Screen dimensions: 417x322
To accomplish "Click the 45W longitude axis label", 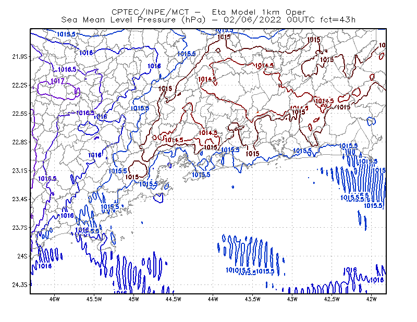I will click(x=134, y=299).
